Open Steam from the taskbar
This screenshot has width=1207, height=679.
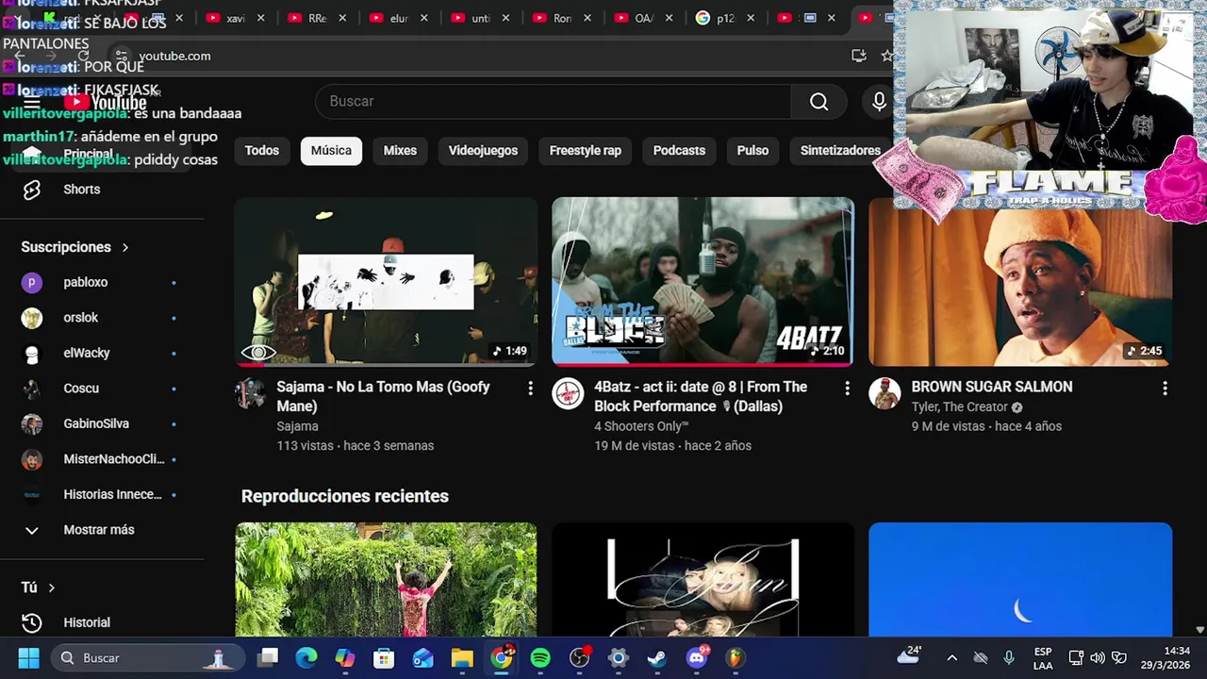(657, 657)
